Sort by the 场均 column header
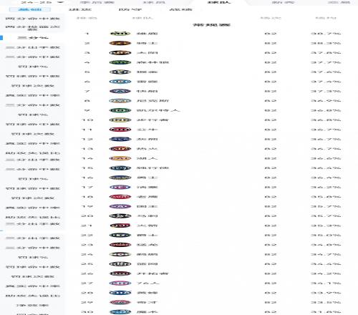 (x=326, y=18)
